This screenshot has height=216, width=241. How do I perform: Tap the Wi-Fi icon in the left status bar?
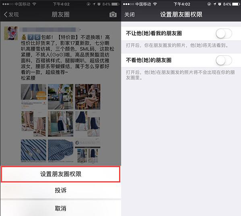[35, 4]
